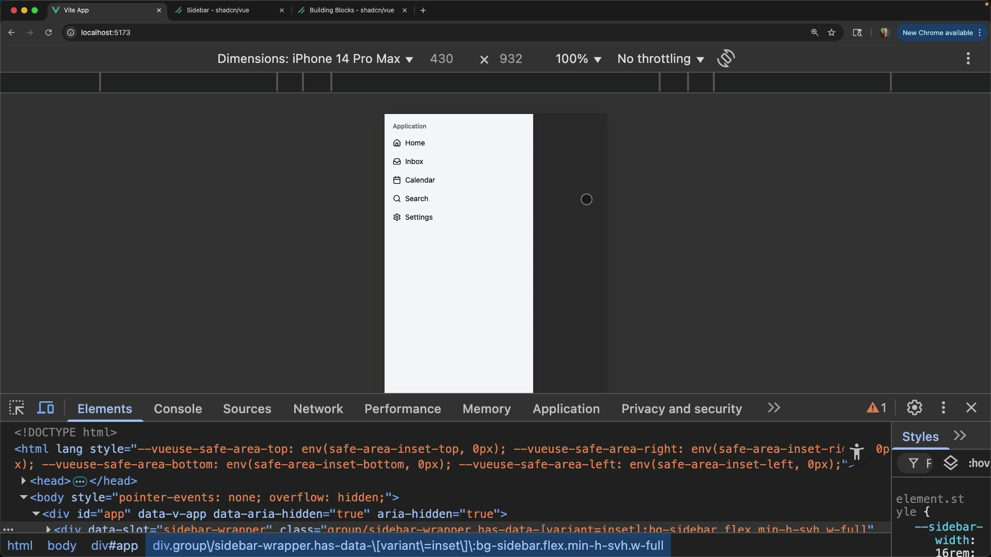Open the 100% zoom dropdown
This screenshot has height=557, width=991.
578,59
